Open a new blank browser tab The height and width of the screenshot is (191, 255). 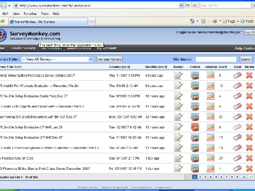tap(92, 22)
